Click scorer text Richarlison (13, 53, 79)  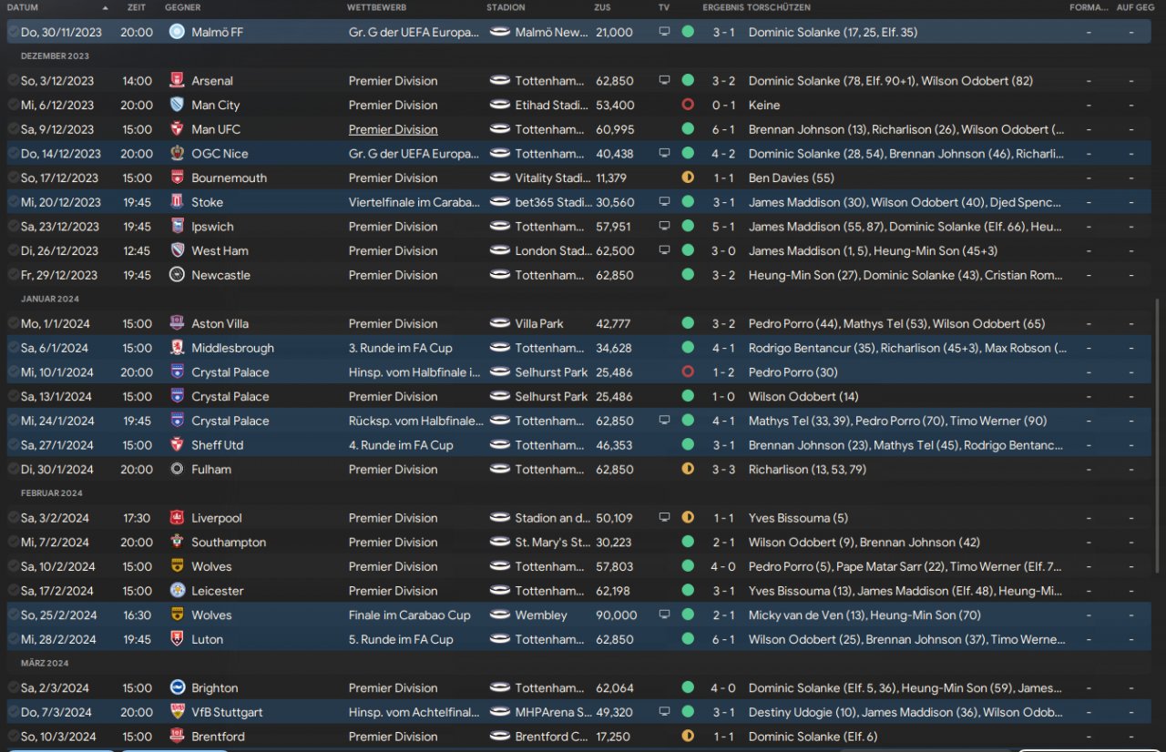pos(807,469)
